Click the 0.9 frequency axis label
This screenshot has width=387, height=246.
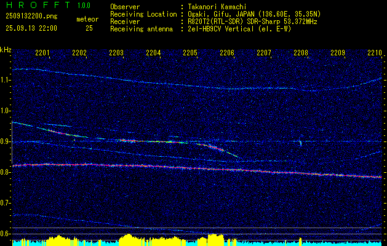pos(5,141)
